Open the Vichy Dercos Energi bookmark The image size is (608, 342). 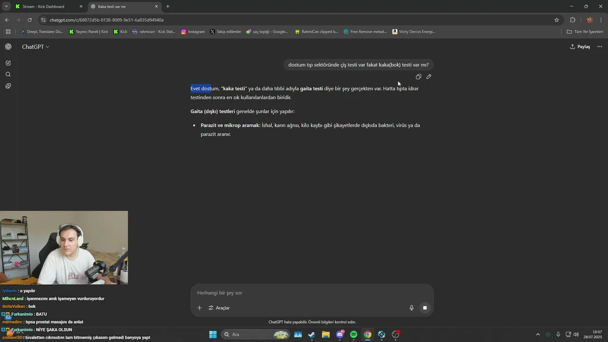[414, 32]
